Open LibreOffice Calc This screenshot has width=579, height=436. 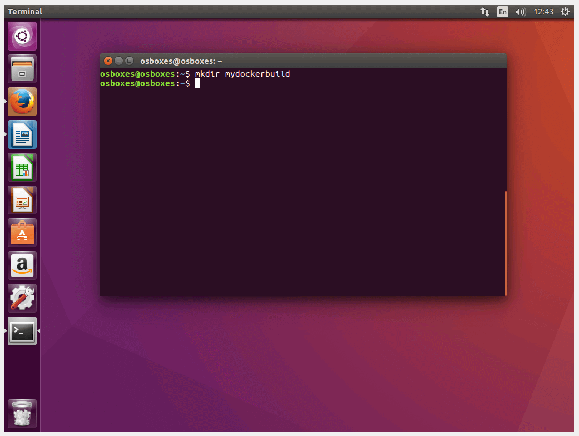pos(22,167)
